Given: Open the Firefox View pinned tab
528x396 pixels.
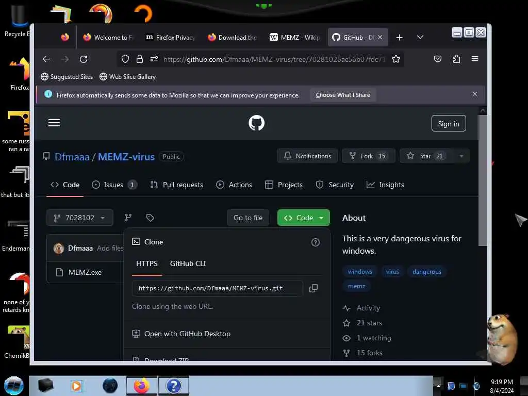Looking at the screenshot, I should (x=65, y=37).
